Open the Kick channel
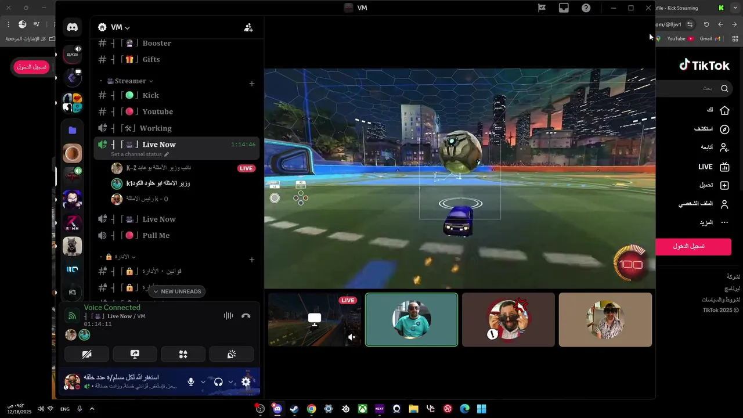The width and height of the screenshot is (743, 418). [176, 95]
